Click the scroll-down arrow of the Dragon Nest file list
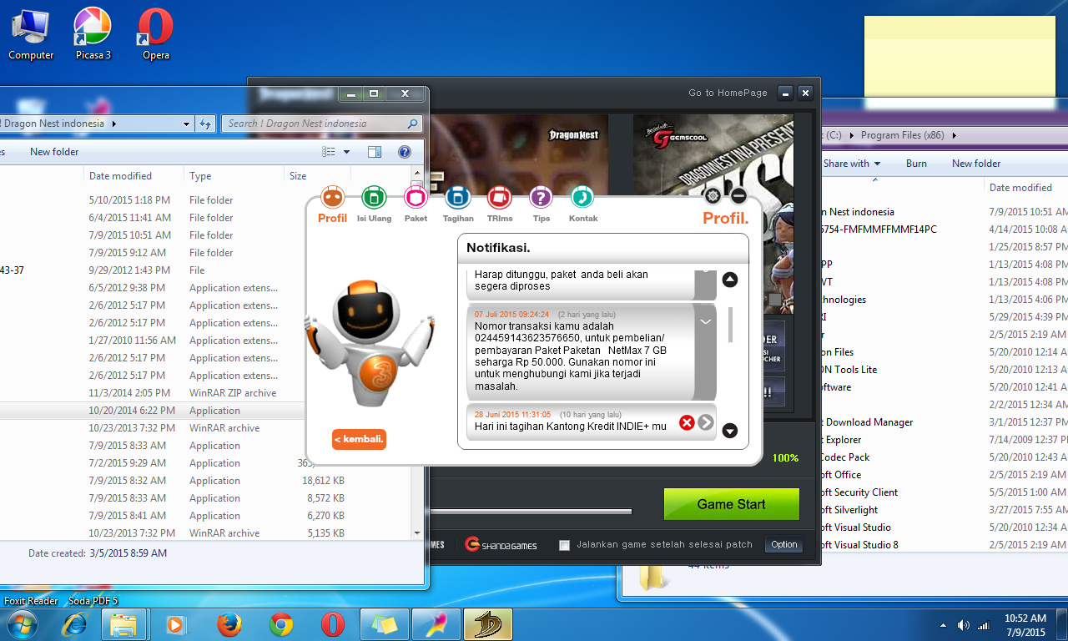The height and width of the screenshot is (641, 1068). (x=416, y=532)
